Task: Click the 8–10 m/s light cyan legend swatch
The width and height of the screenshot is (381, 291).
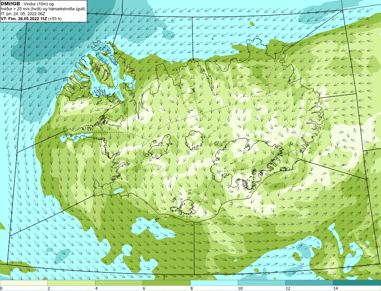Action: coord(214,283)
